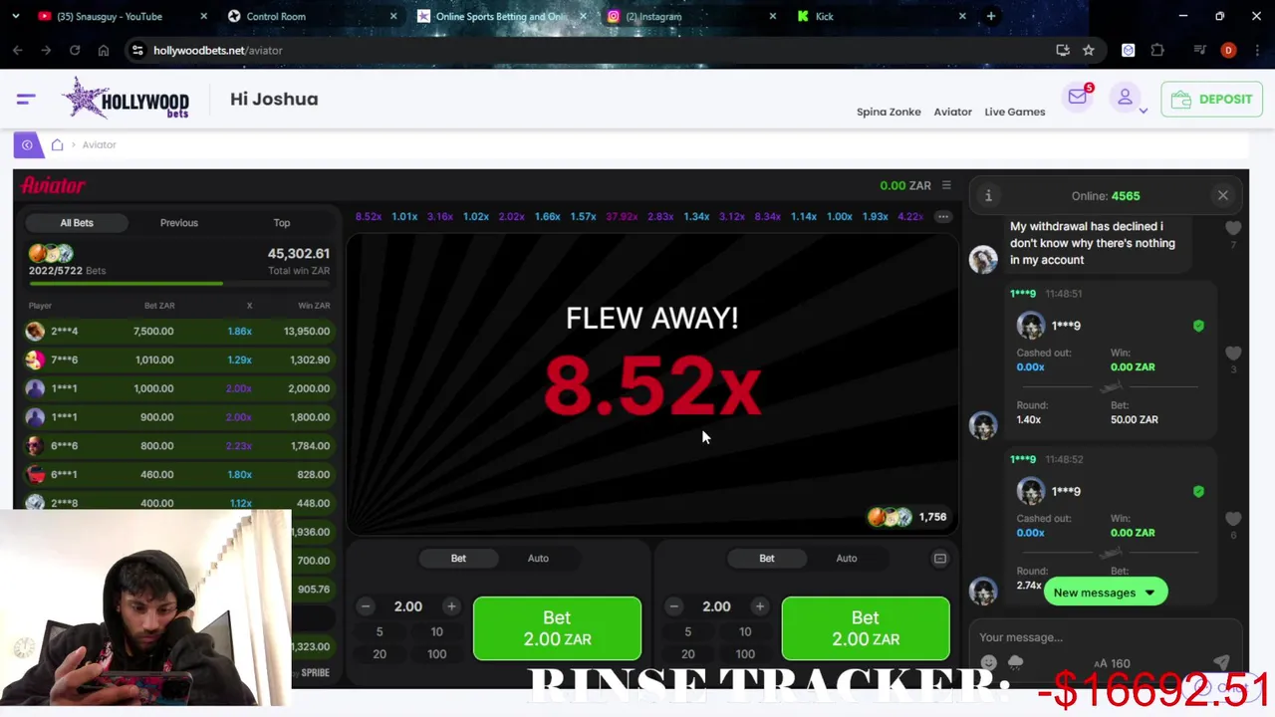The width and height of the screenshot is (1275, 717).
Task: Close the chat panel
Action: [1223, 195]
